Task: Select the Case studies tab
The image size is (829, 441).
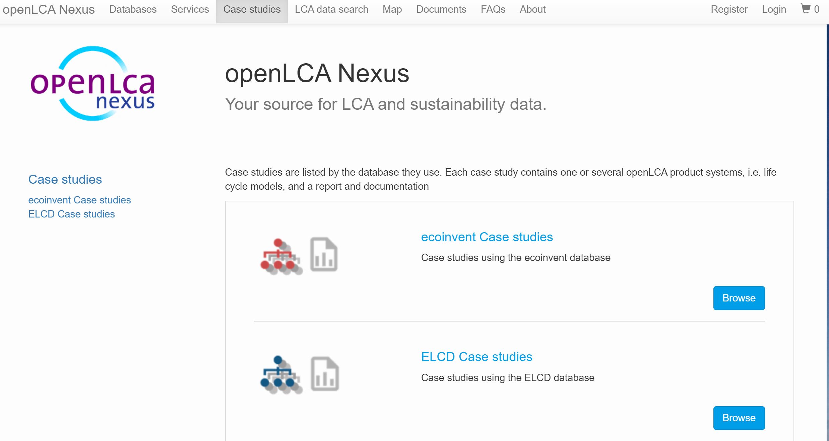Action: pyautogui.click(x=252, y=9)
